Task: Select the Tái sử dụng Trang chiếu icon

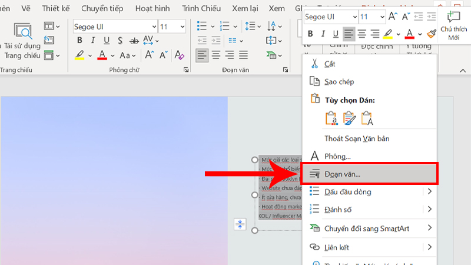Action: 24,31
